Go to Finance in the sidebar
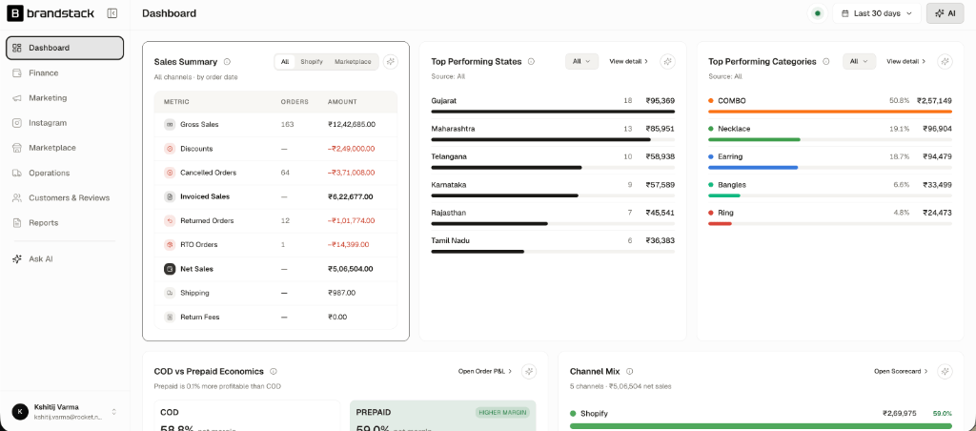The height and width of the screenshot is (431, 976). click(65, 72)
